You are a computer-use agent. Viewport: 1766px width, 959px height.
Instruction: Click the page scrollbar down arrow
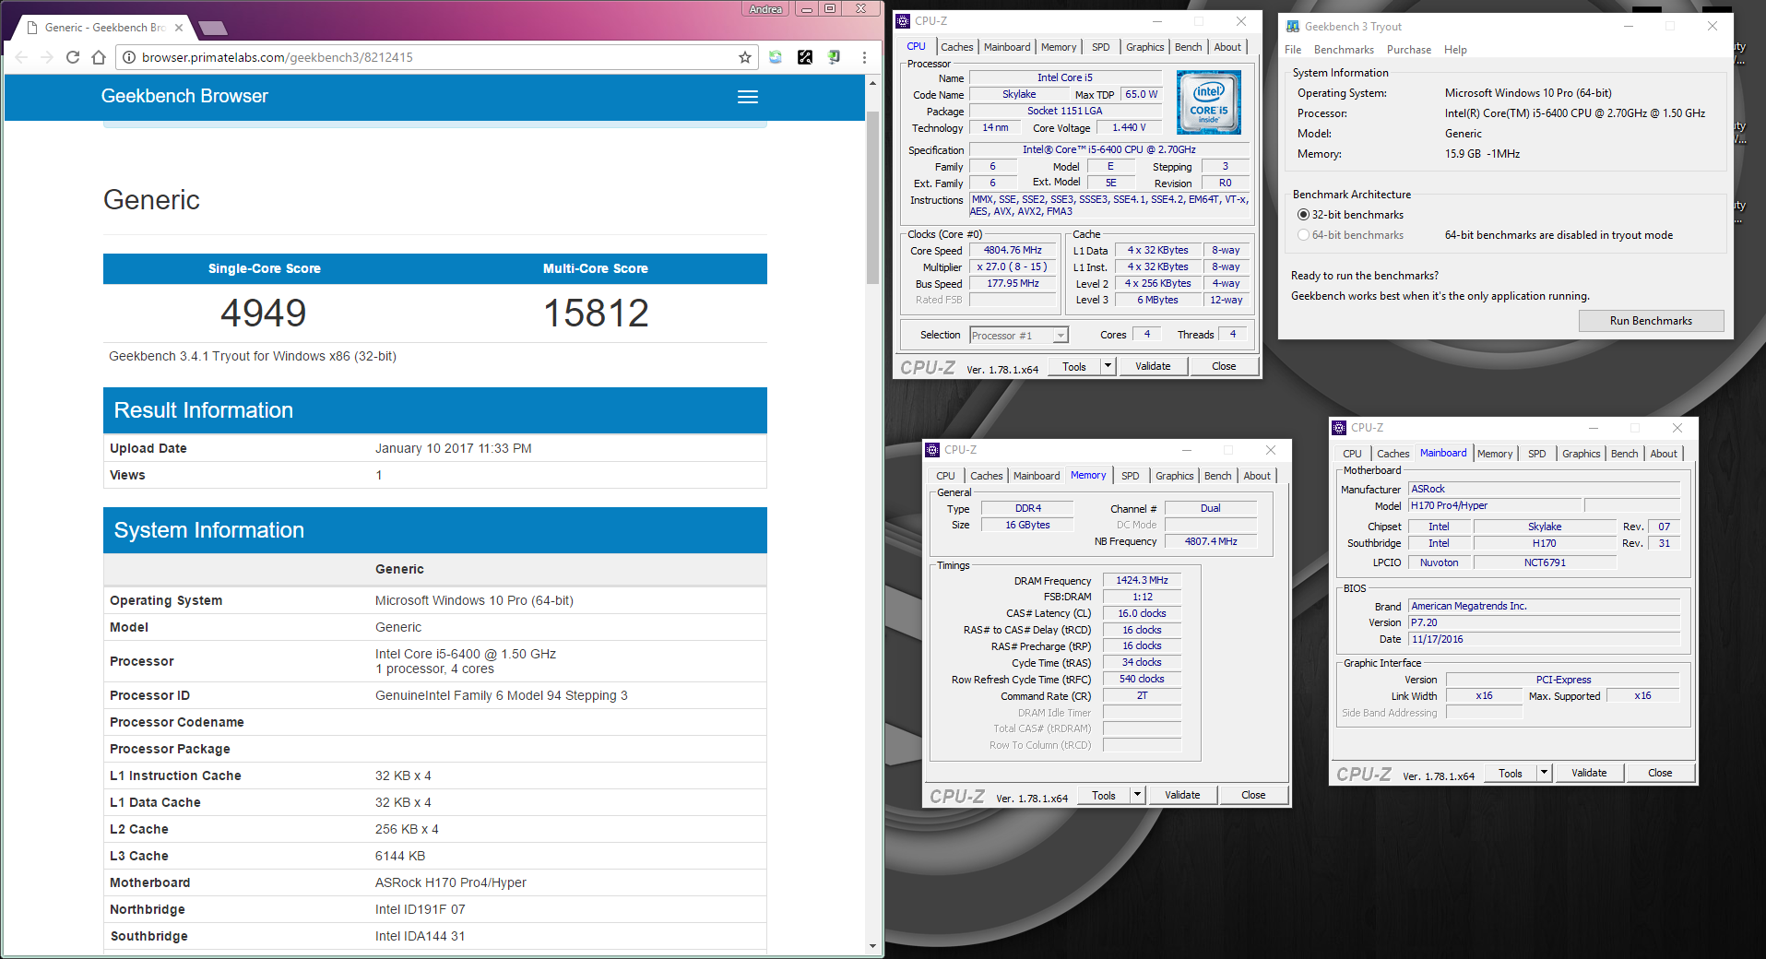(x=872, y=945)
